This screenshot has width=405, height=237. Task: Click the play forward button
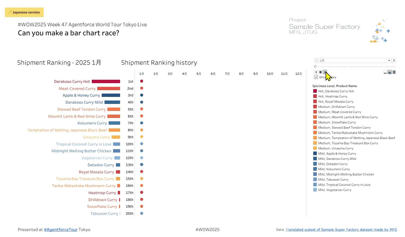(325, 72)
